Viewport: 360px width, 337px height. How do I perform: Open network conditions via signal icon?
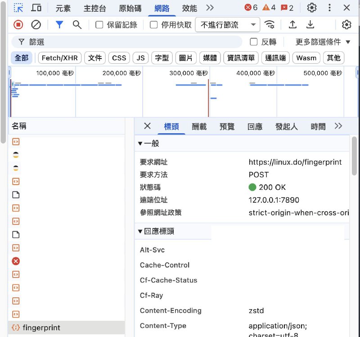(269, 25)
